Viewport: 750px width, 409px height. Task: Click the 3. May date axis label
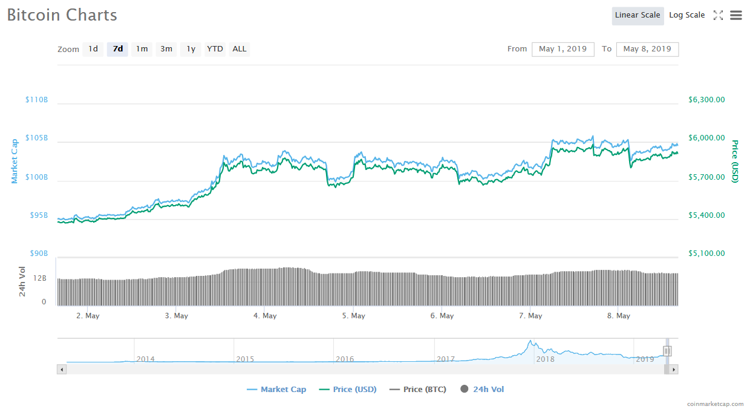coord(176,316)
